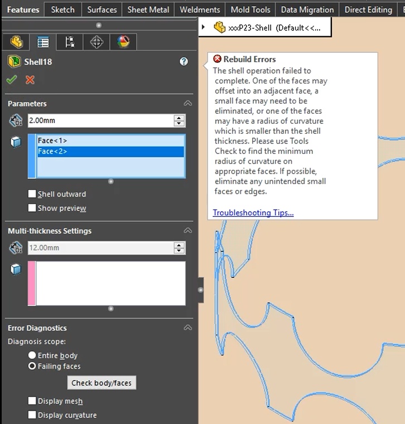405x424 pixels.
Task: Enable the Shell outward checkbox
Action: tap(32, 193)
